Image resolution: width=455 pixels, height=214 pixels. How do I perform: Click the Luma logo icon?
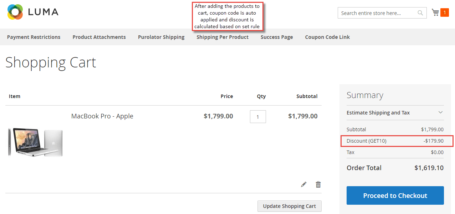click(15, 12)
